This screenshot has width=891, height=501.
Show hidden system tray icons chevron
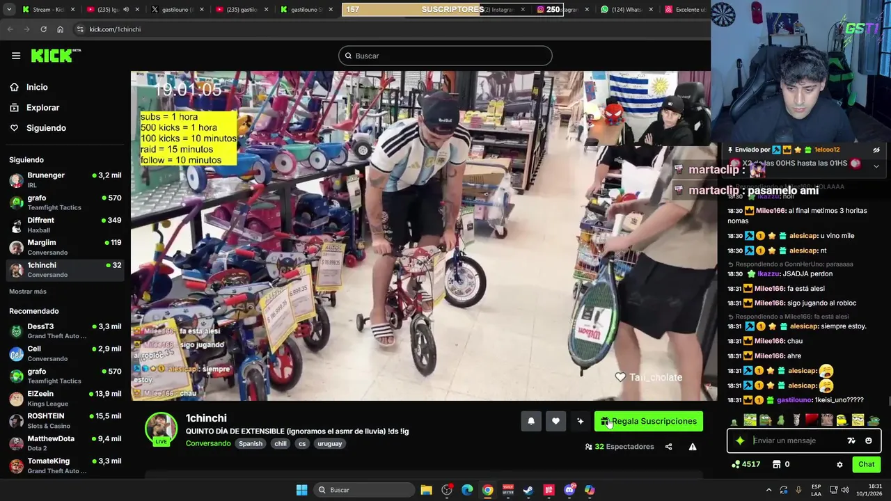click(x=768, y=490)
